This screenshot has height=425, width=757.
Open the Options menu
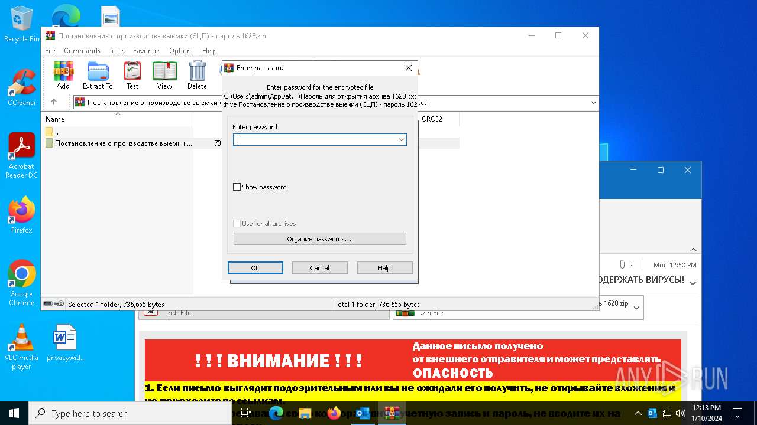(x=182, y=51)
